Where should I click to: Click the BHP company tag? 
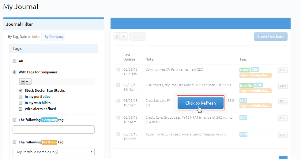tap(258, 85)
